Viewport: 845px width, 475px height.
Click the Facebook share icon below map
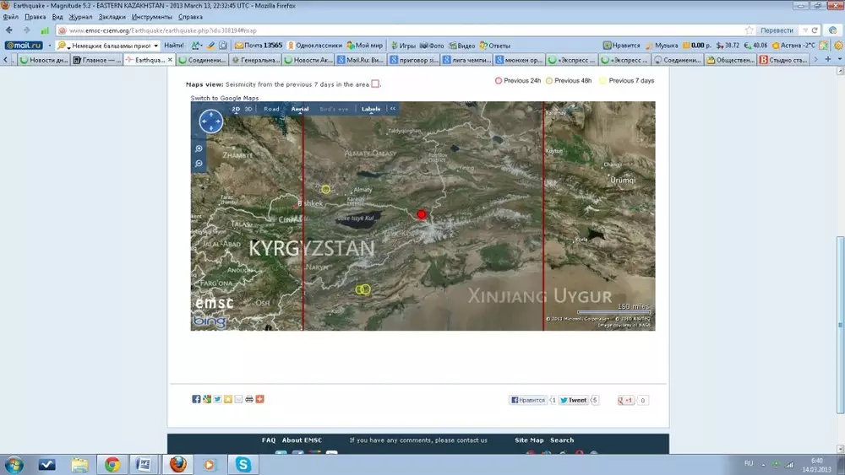point(196,399)
